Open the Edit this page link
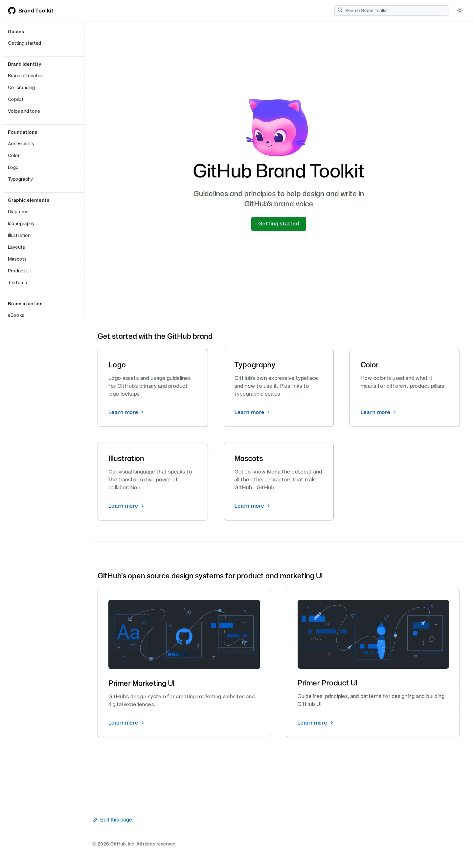The image size is (473, 855). pos(116,820)
